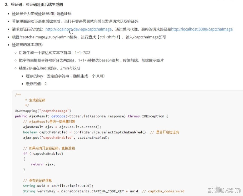This screenshot has height=196, width=243.
Task: Open the localhost/dev-api/captchaImage link
Action: click(78, 29)
